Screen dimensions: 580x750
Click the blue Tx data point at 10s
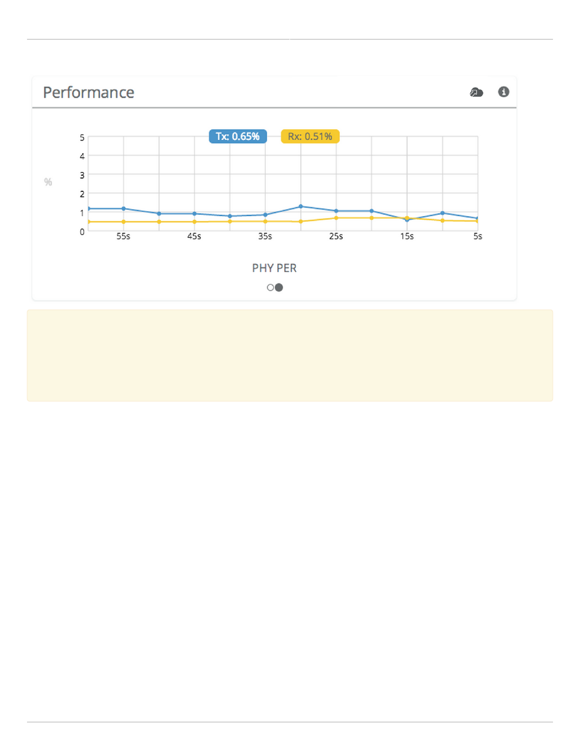tap(442, 213)
